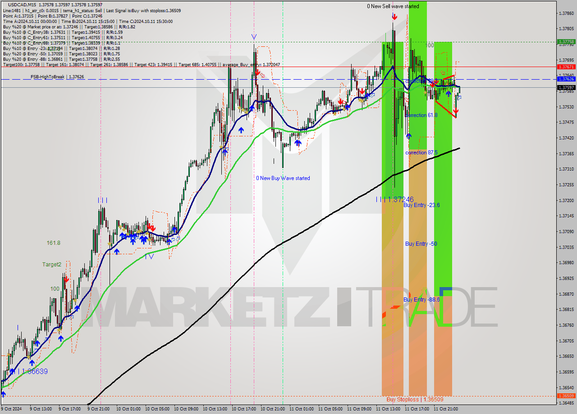Screen dimensions: 577x414
Task: Select the 1.36980 price axis value
Action: point(566,262)
